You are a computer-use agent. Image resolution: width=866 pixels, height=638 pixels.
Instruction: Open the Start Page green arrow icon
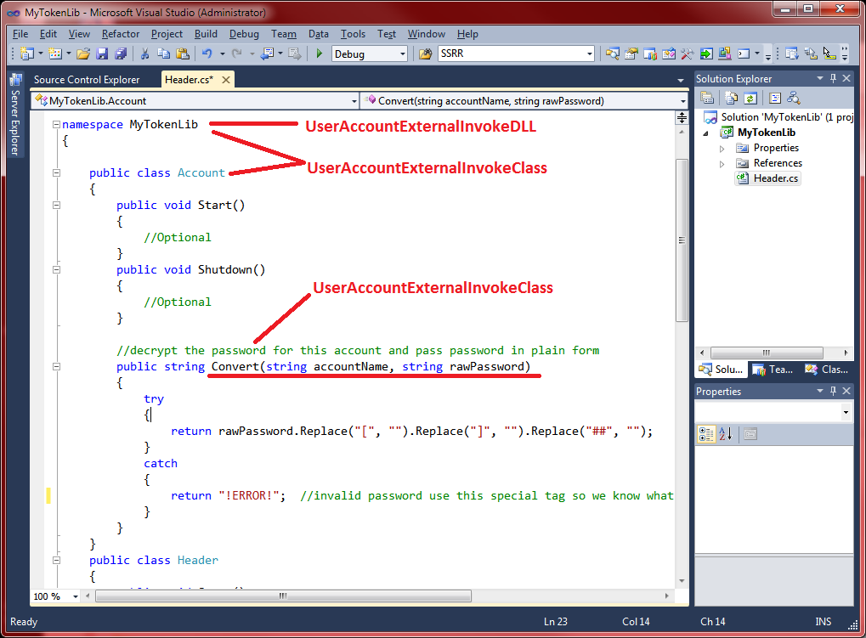pos(706,54)
